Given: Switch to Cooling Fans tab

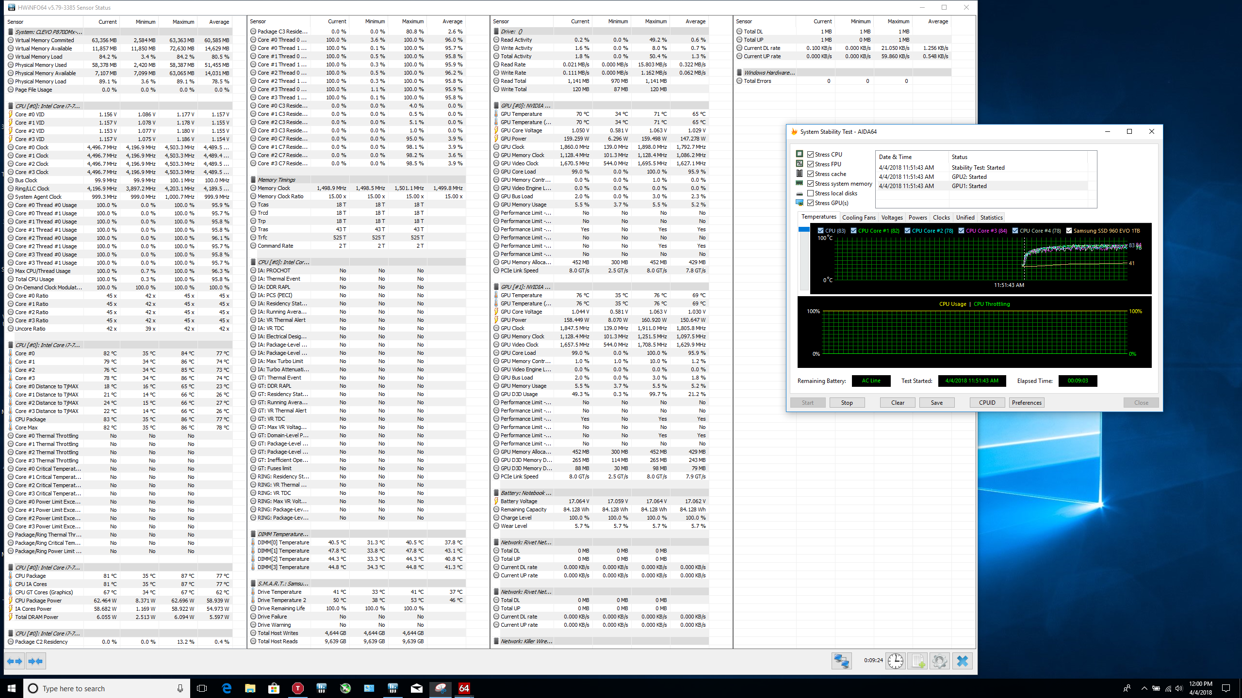Looking at the screenshot, I should point(859,218).
